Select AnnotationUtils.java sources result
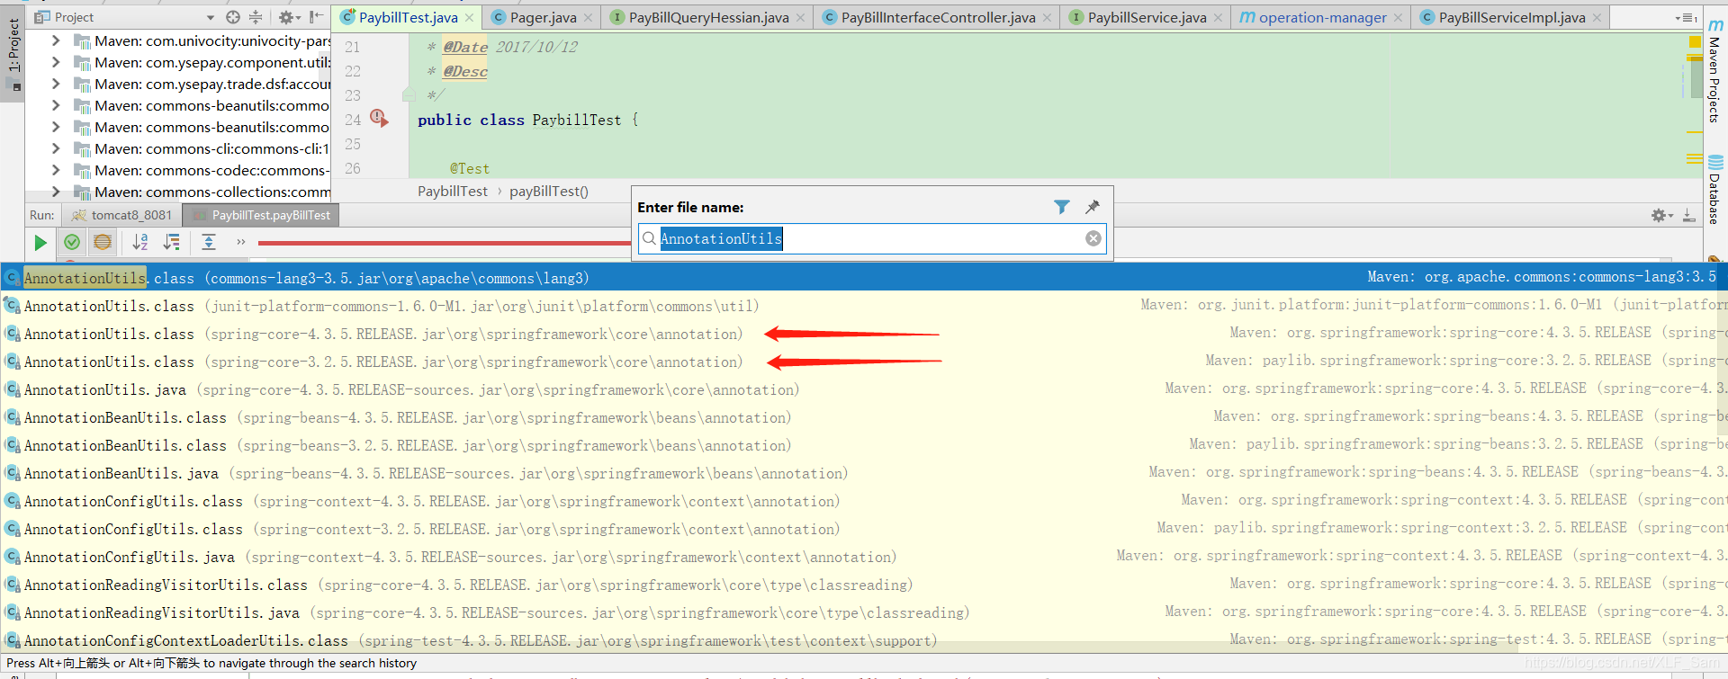 pos(864,389)
